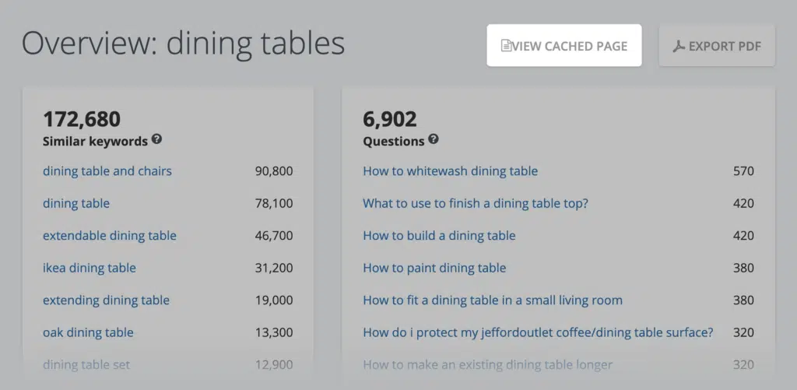The width and height of the screenshot is (797, 390).
Task: Open 'How to make an existing dining table longer'
Action: 487,364
